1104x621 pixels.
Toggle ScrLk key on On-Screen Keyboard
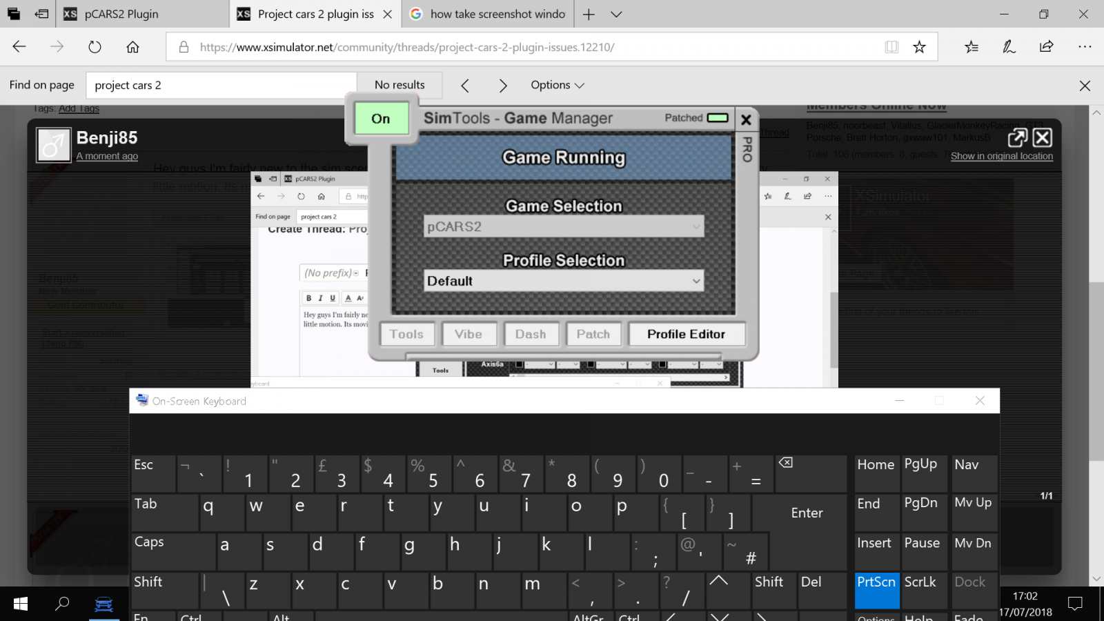(x=925, y=591)
